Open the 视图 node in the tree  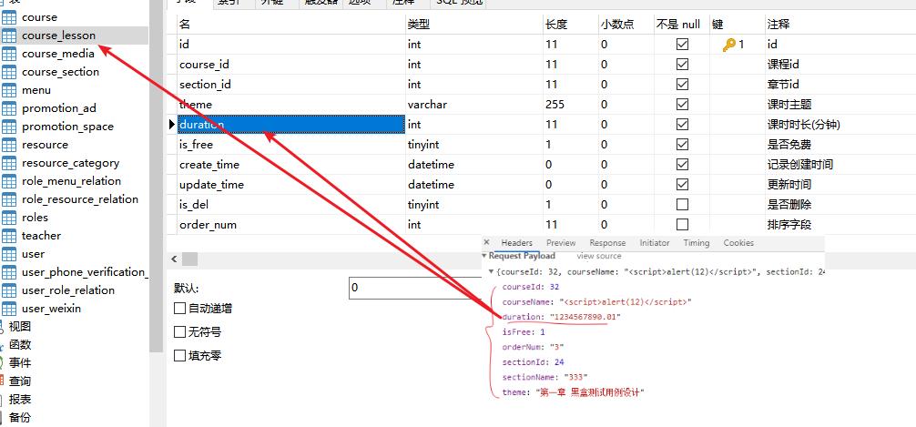pyautogui.click(x=19, y=327)
